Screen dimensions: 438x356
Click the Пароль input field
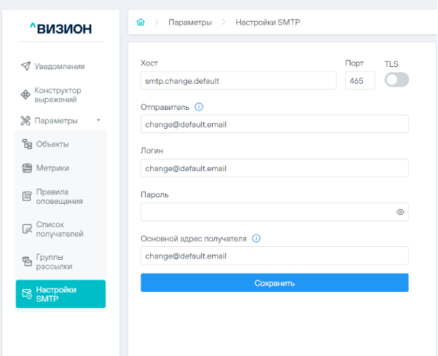point(275,212)
